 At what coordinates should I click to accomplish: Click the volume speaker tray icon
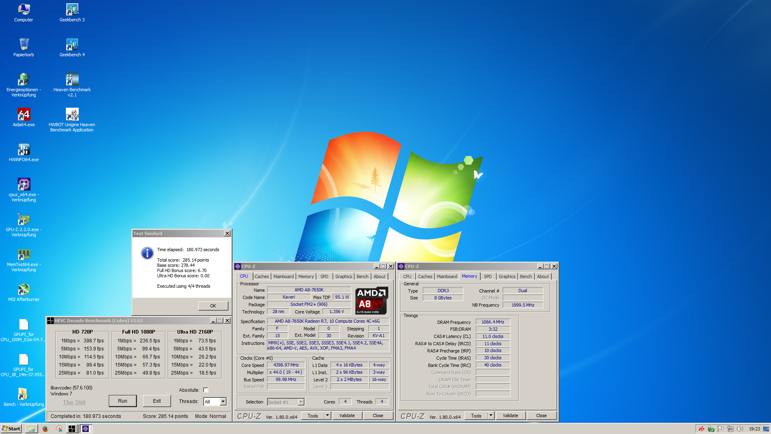[740, 429]
